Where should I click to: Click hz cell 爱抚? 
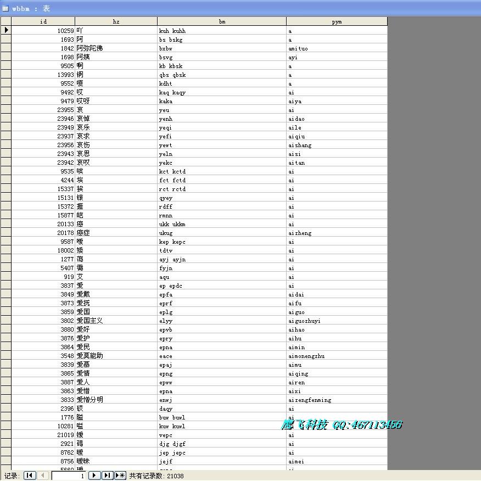116,303
